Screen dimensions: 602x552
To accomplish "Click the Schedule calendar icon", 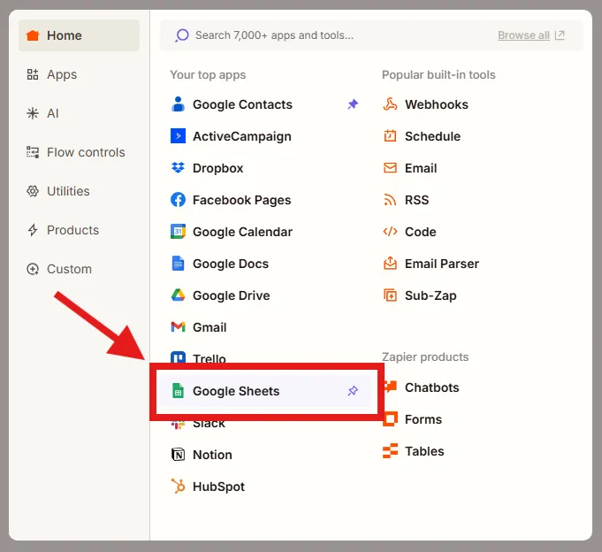I will pyautogui.click(x=390, y=136).
